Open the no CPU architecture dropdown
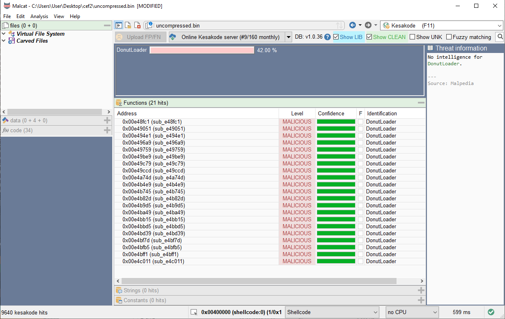 412,312
